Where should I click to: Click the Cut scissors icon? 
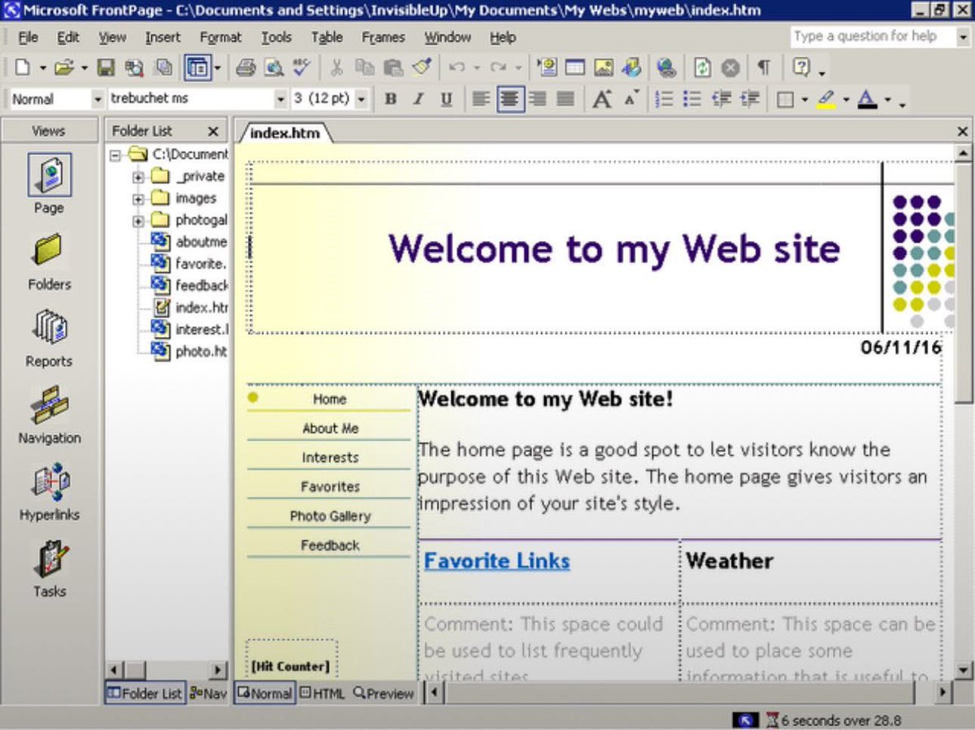point(337,68)
